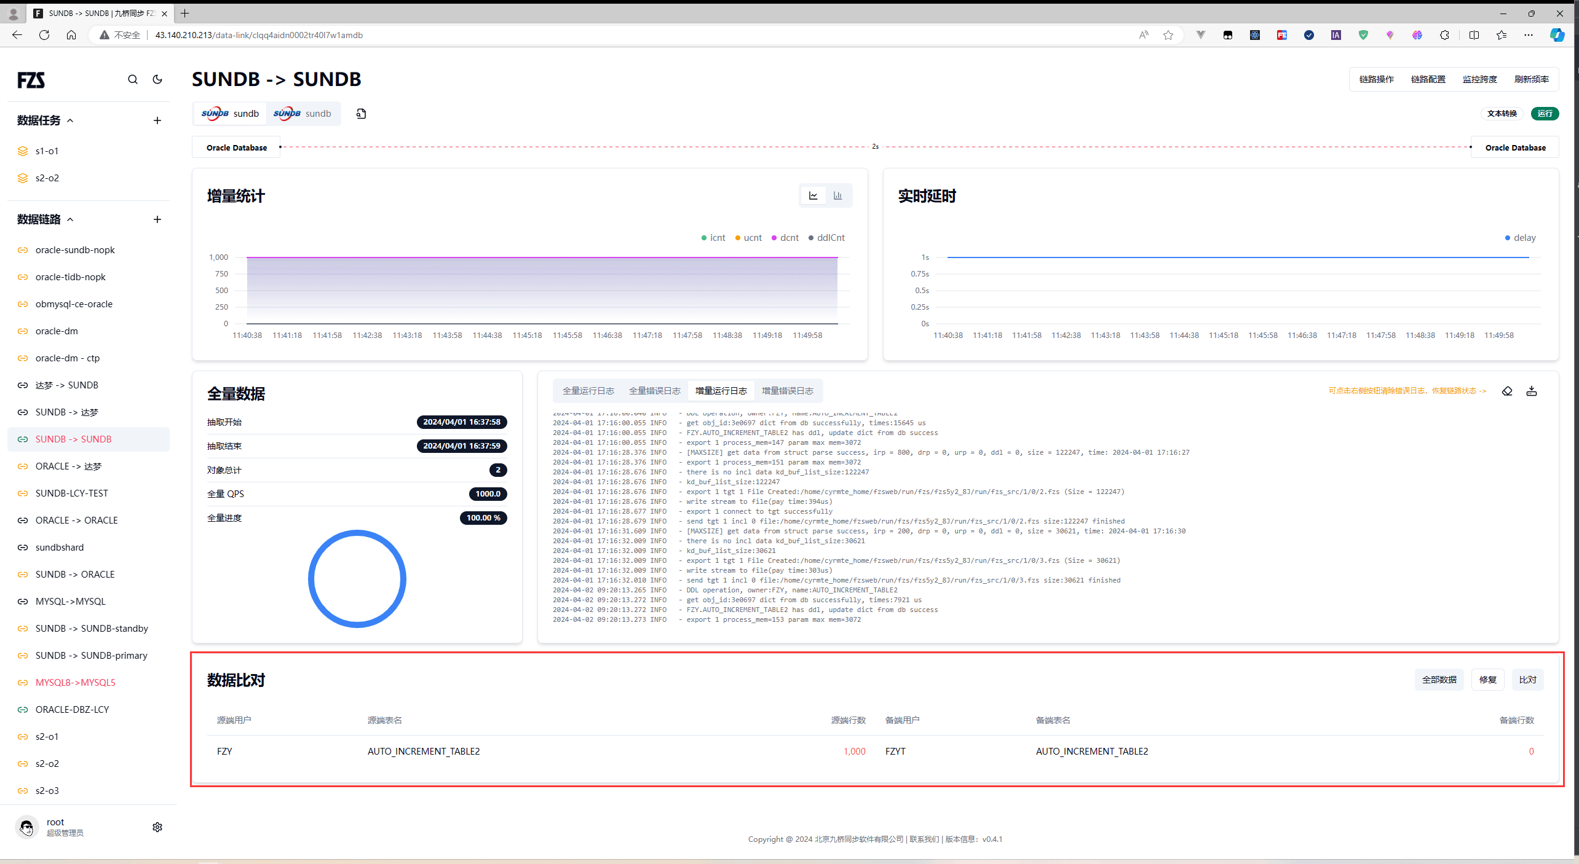
Task: Click the document icon beside sundb tabs
Action: 361,114
